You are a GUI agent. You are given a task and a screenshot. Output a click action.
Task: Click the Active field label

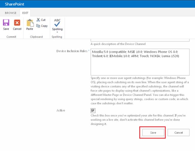tap(61, 110)
